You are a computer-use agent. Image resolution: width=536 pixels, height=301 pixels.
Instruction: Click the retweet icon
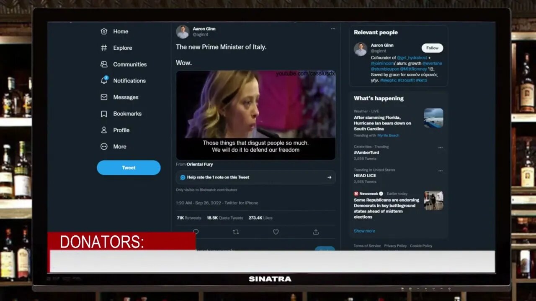[x=236, y=232]
